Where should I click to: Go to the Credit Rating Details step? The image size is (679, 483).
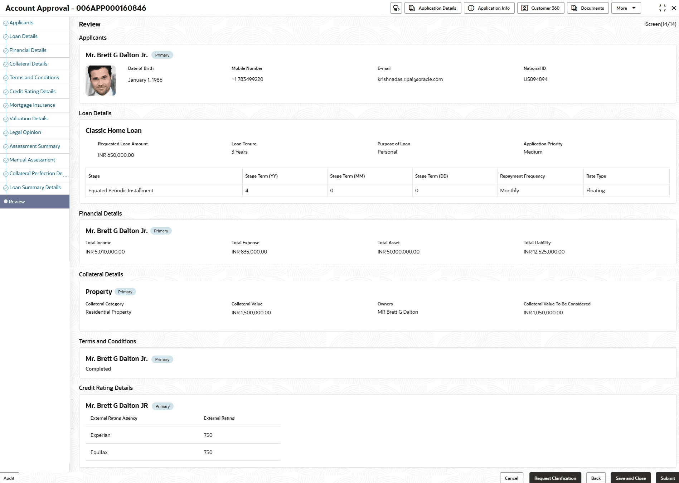(x=33, y=91)
